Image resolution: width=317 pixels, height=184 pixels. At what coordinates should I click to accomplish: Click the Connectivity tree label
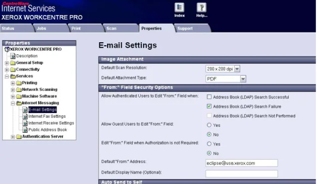point(28,69)
